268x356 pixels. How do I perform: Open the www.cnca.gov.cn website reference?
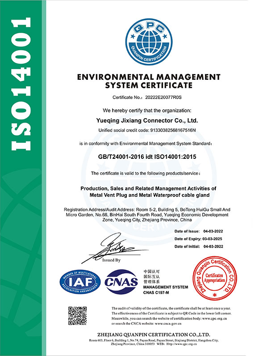click(168, 323)
